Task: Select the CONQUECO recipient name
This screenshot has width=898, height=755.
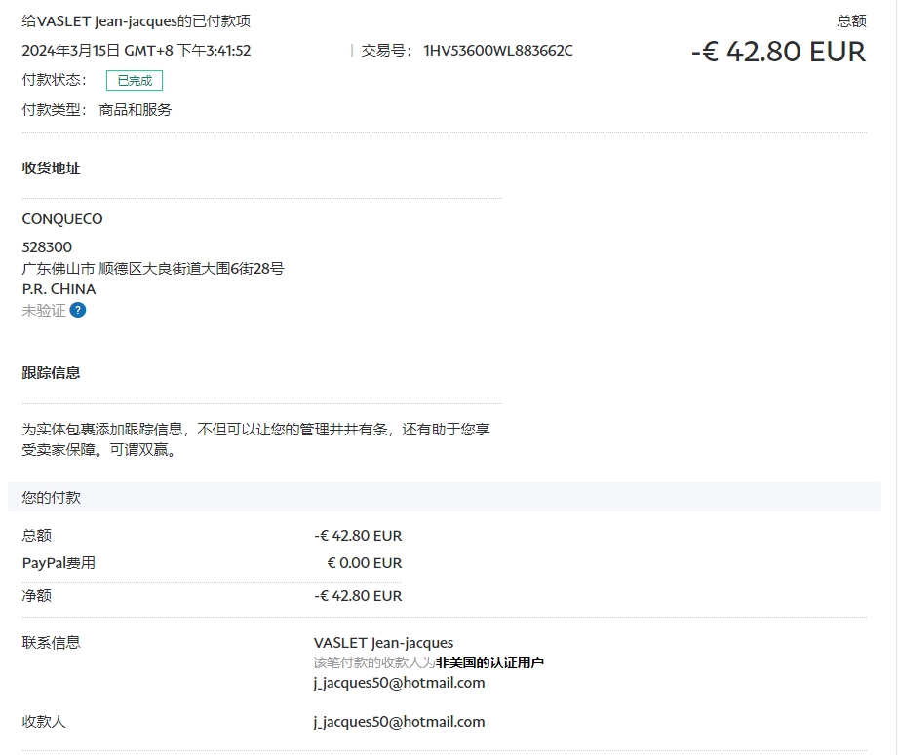Action: pos(62,219)
